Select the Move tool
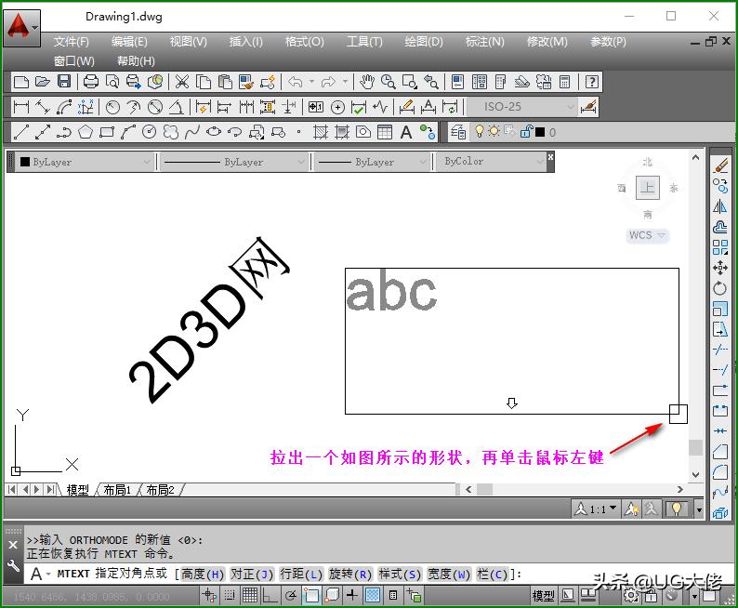Viewport: 738px width, 608px height. 720,268
